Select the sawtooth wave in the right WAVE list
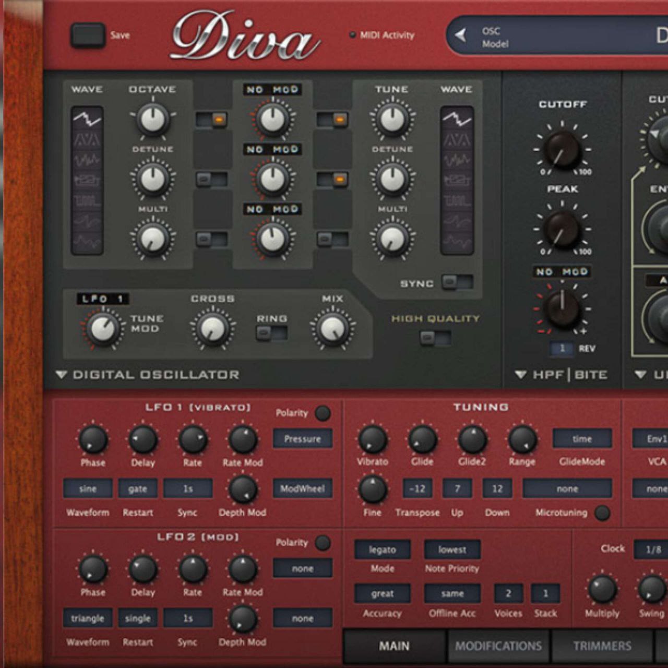668x668 pixels. coord(457,120)
